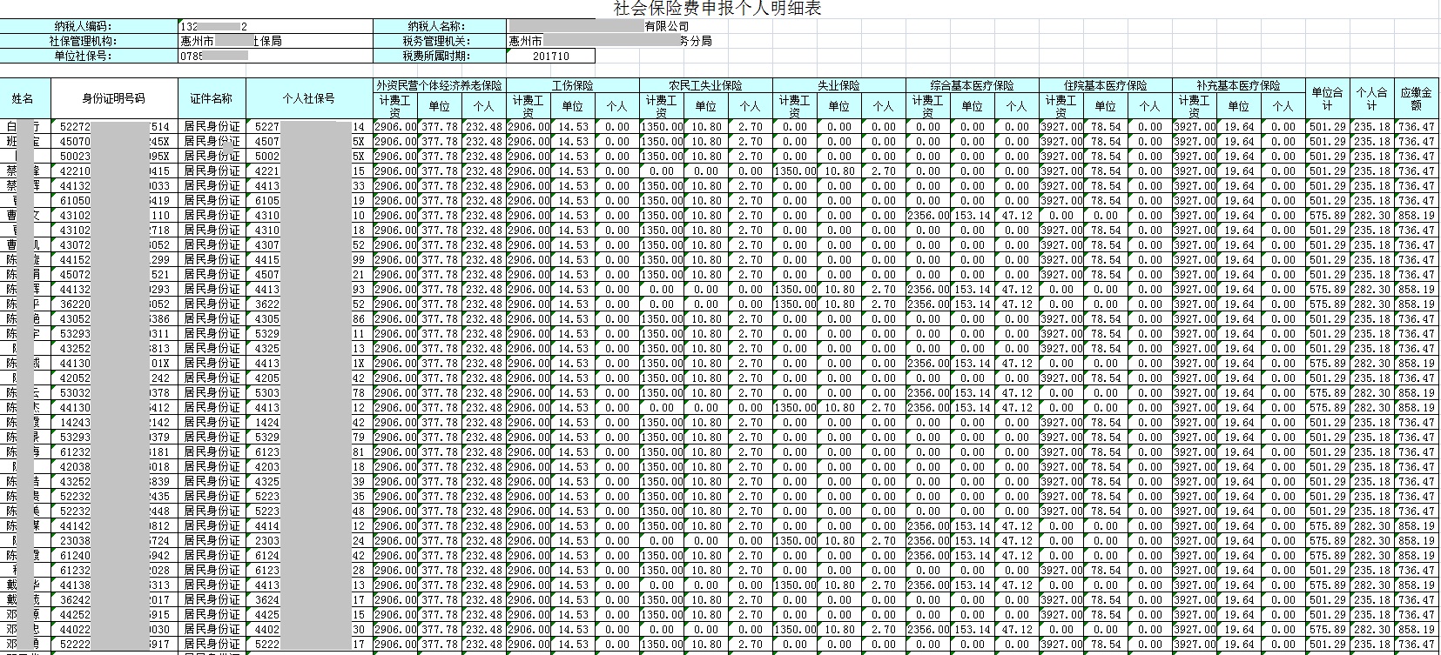The width and height of the screenshot is (1441, 655).
Task: Click 个人 subheader under 外资民营个体经济养老保险
Action: pos(484,106)
